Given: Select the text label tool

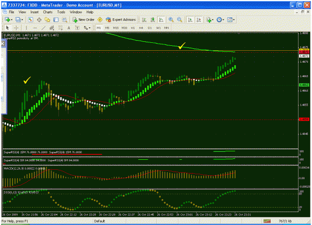Looking at the screenshot, I should click(x=77, y=28).
